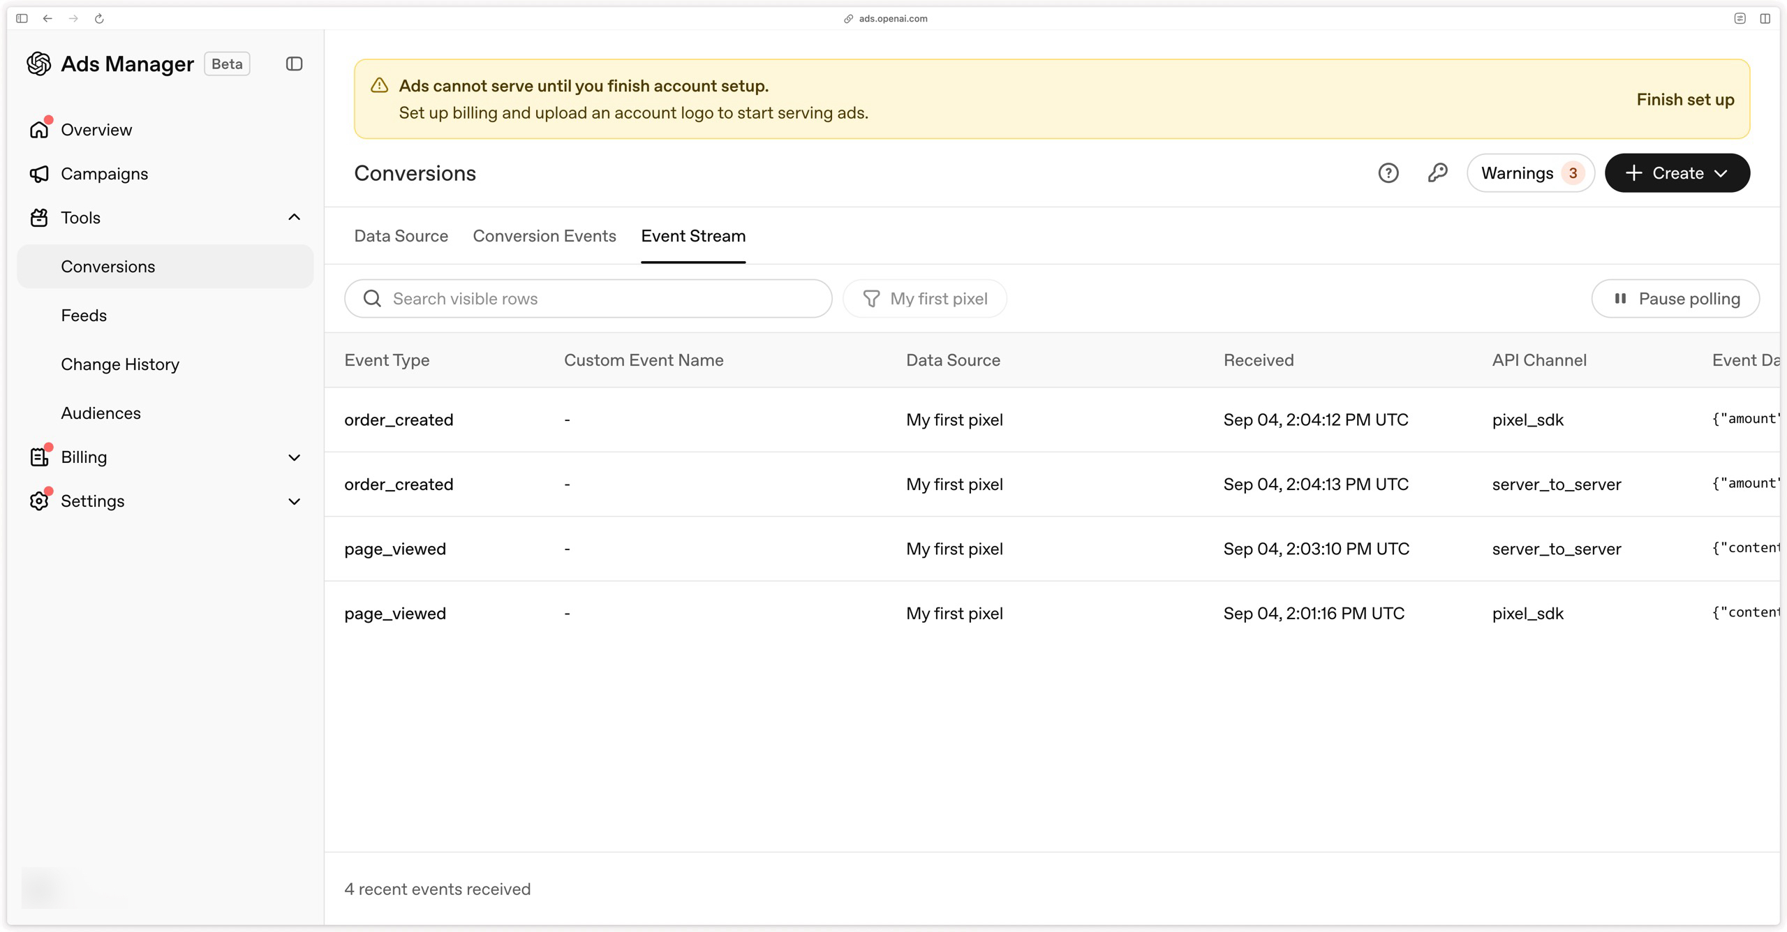Screen dimensions: 1787x932
Task: Toggle browser sidebar icon at top left
Action: [22, 19]
